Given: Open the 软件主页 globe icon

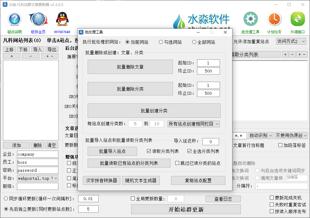Looking at the screenshot, I should 38,19.
